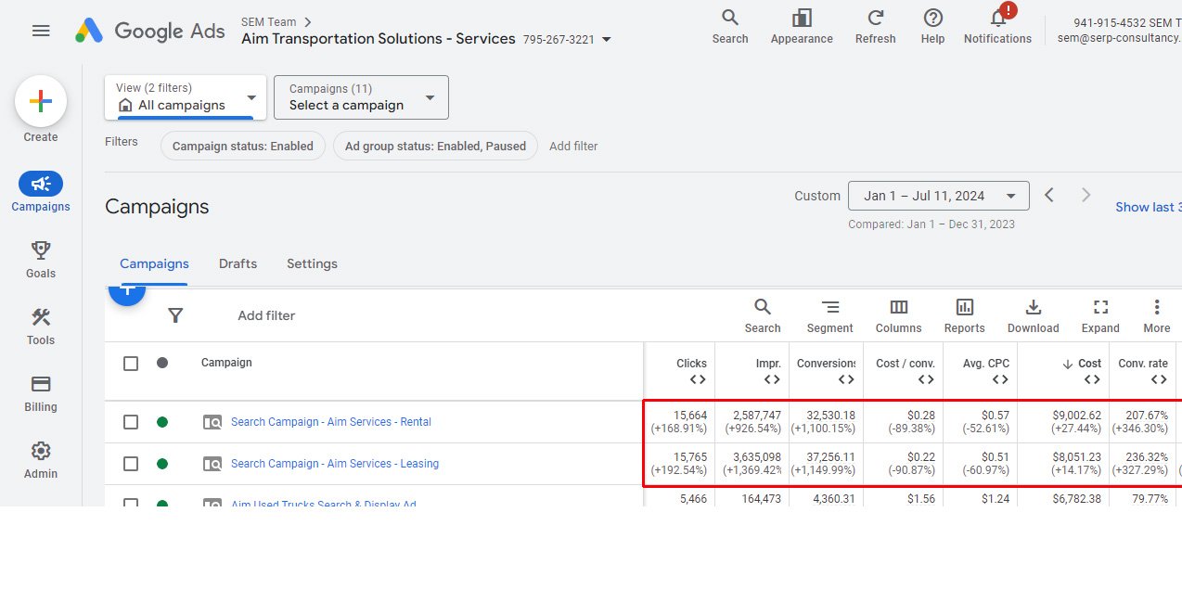Click the account email in top right
1182x602 pixels.
(x=1119, y=39)
